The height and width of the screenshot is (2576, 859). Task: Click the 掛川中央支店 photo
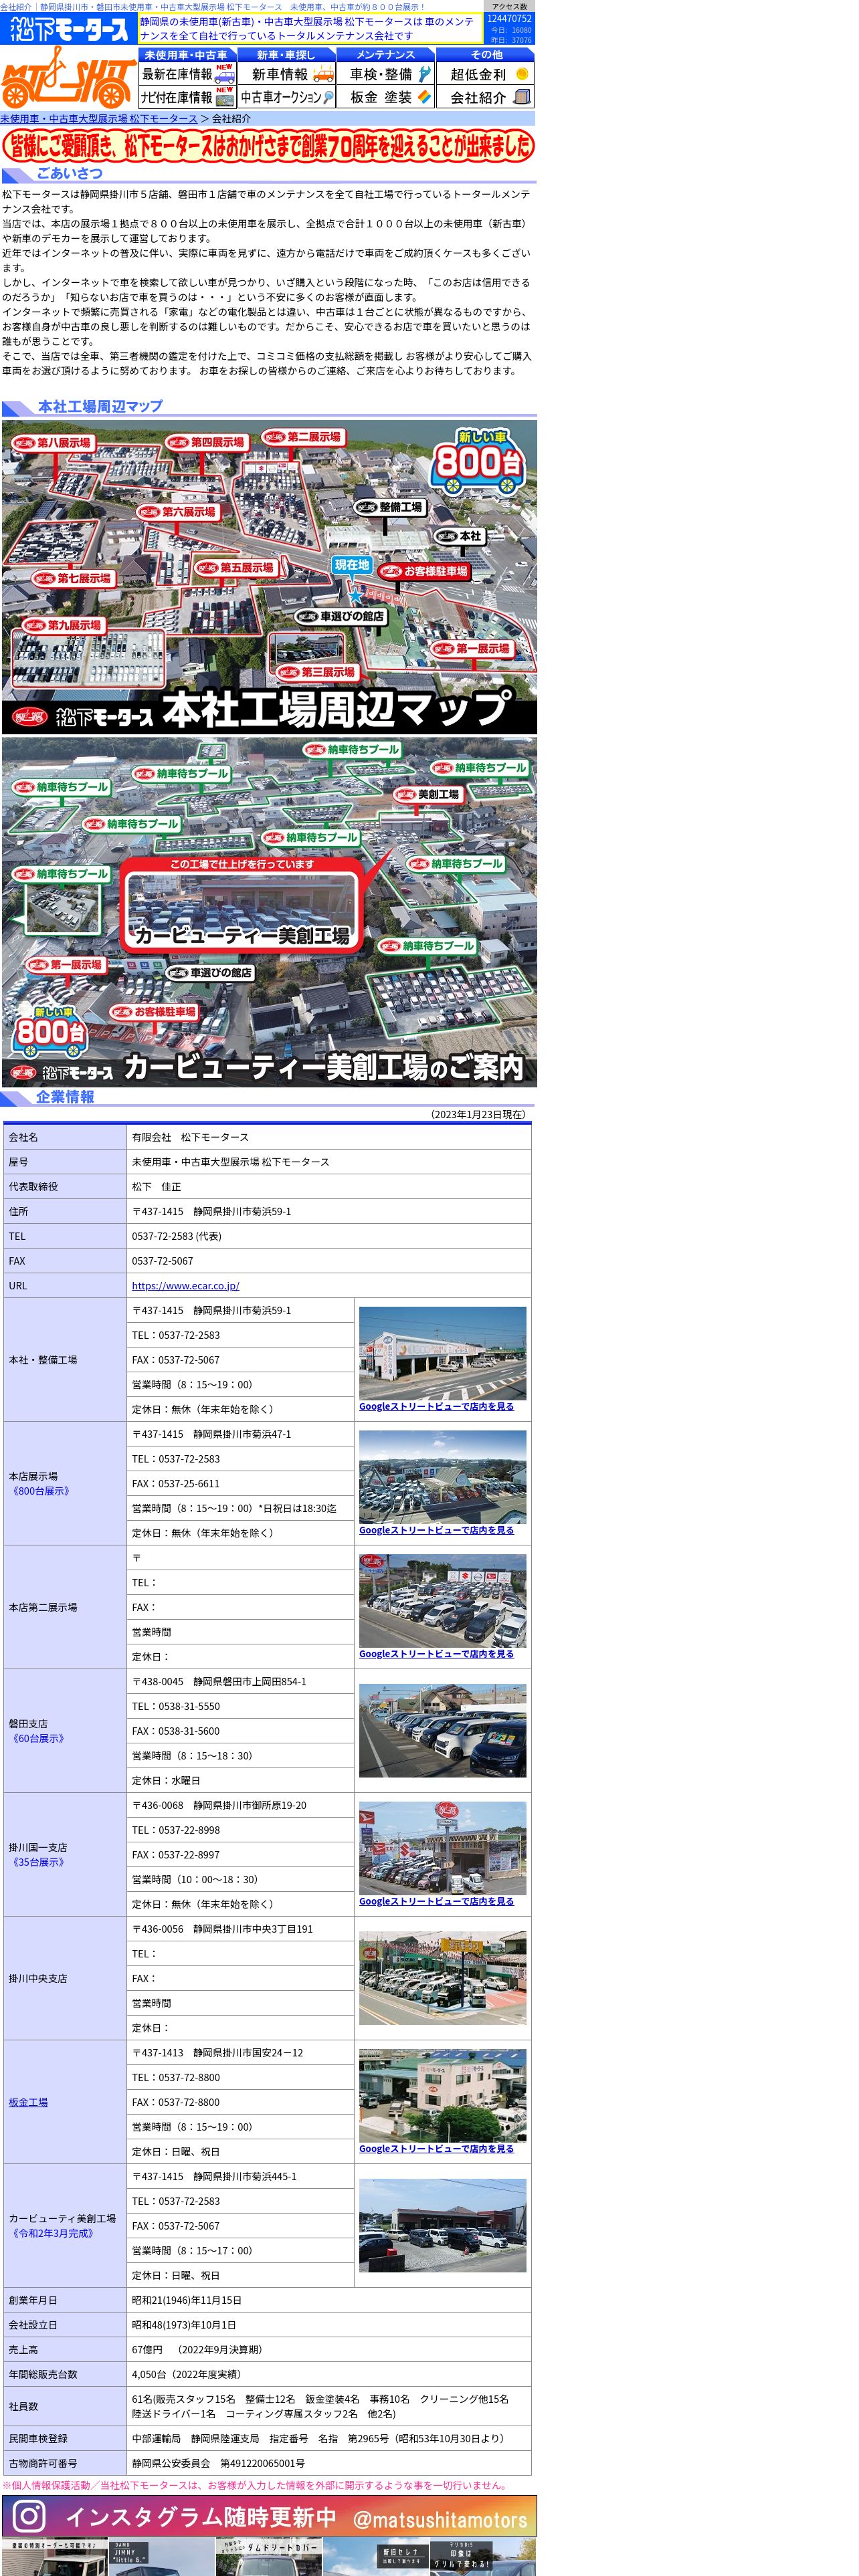click(x=442, y=1978)
